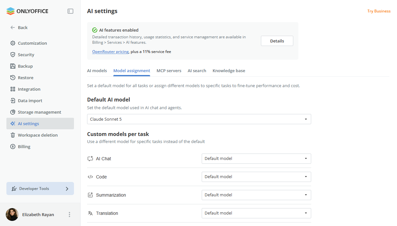Screen dimensions: 397x226
Task: Open the AI Chat model dropdown
Action: 256,159
